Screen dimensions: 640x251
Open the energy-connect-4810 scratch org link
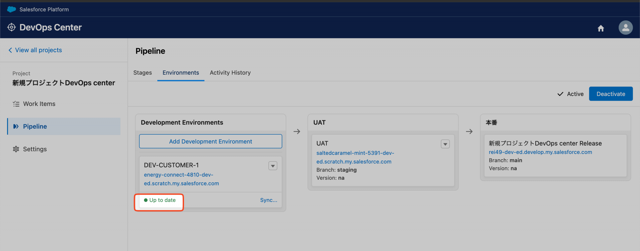181,179
